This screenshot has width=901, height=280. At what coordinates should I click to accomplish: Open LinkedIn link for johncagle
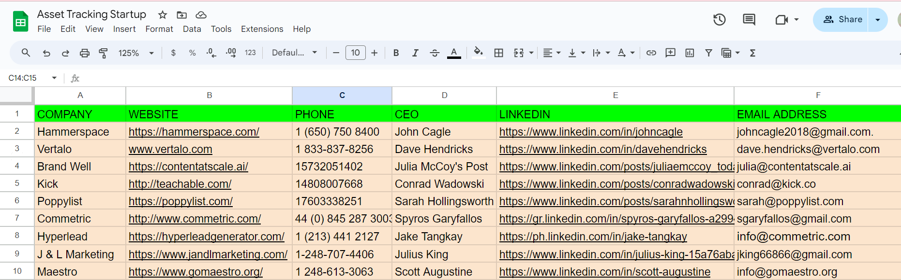[591, 132]
